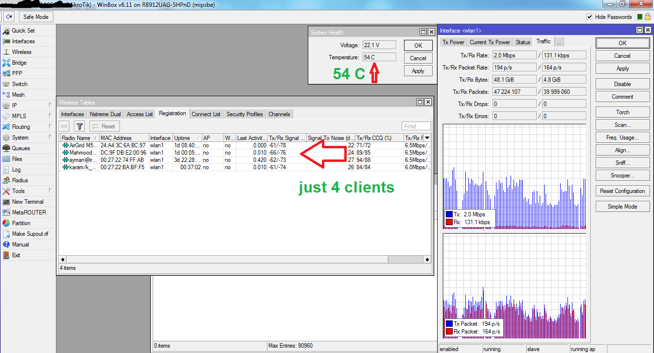The width and height of the screenshot is (654, 353).
Task: Switch to the Channels tab
Action: click(x=279, y=114)
